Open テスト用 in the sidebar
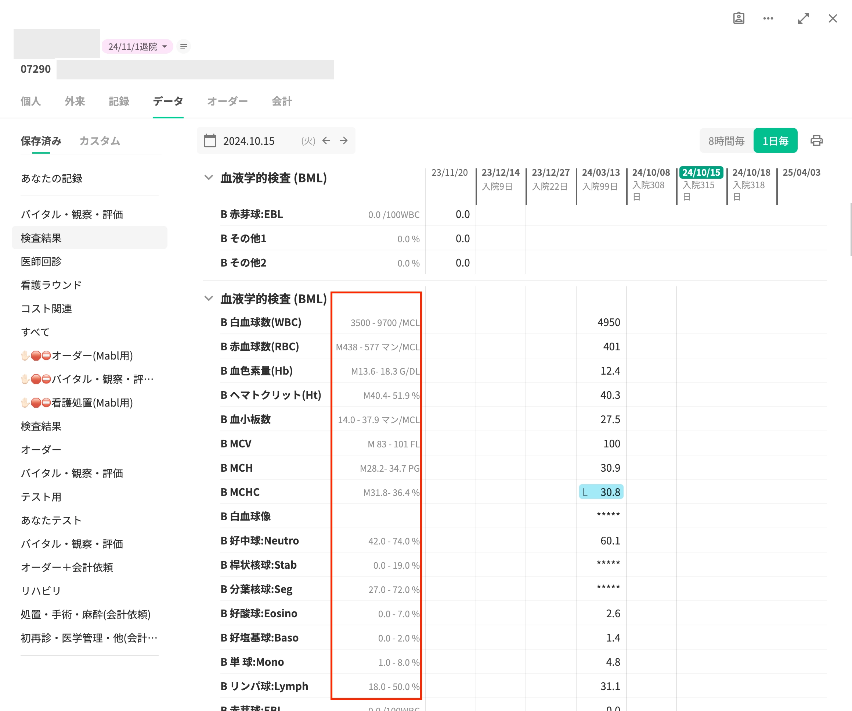This screenshot has height=711, width=852. 41,497
